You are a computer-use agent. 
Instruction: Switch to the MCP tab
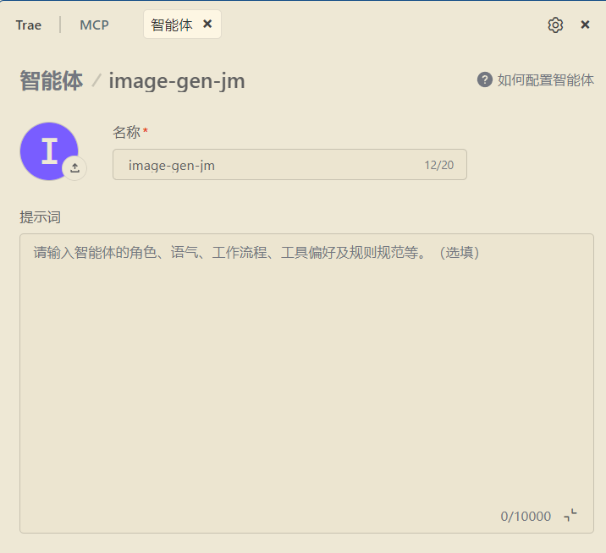tap(94, 25)
